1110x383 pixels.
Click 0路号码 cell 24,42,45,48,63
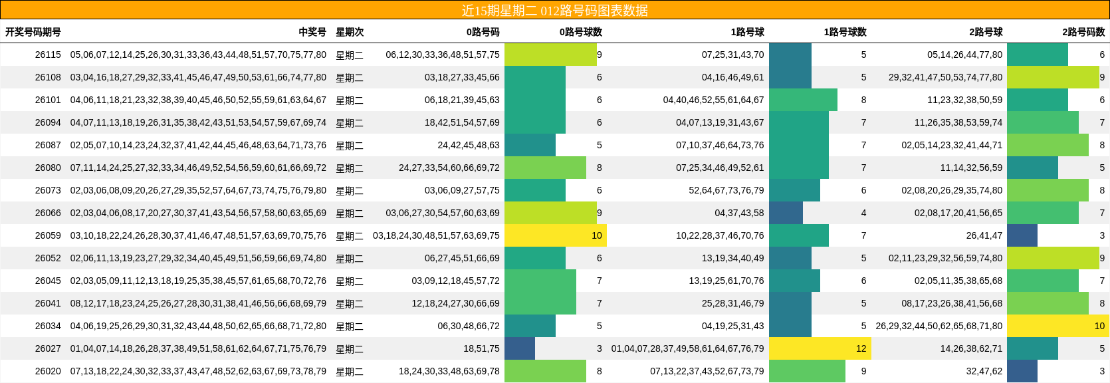[x=469, y=145]
